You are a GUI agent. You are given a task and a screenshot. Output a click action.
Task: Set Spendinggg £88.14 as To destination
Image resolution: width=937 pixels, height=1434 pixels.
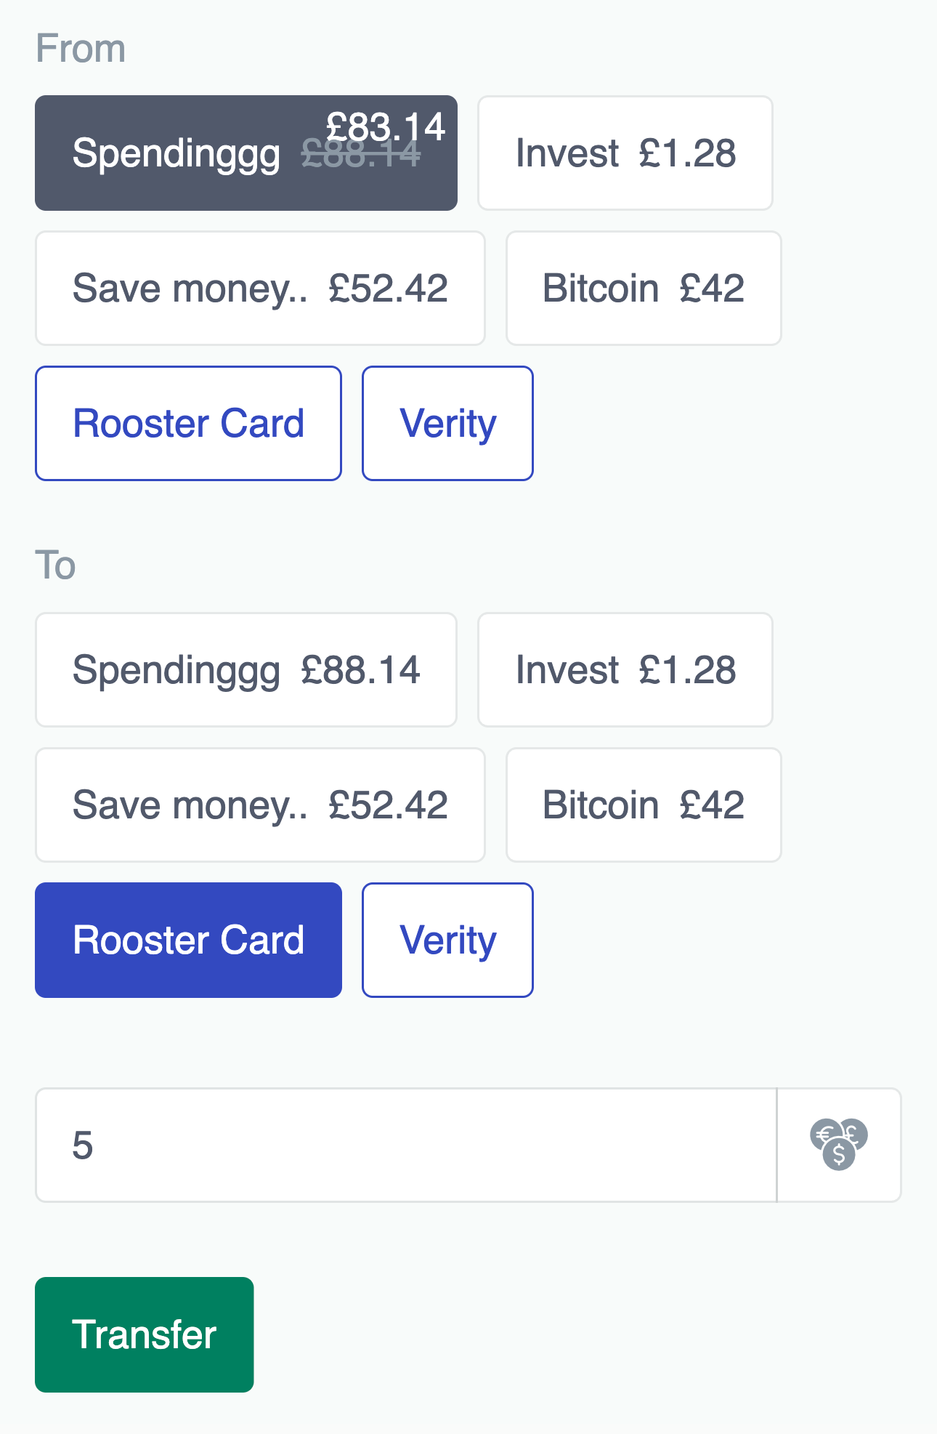(x=246, y=670)
